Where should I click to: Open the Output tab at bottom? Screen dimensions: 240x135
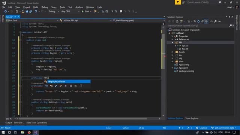[9, 123]
